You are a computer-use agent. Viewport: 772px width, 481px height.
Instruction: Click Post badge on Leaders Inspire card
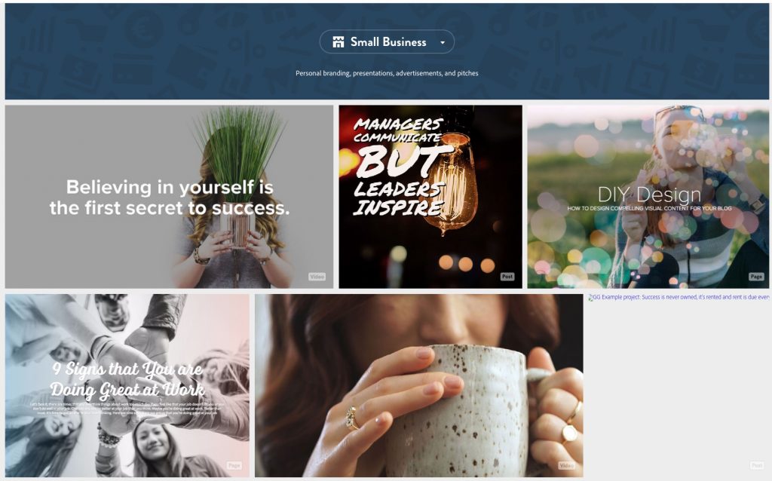tap(507, 277)
